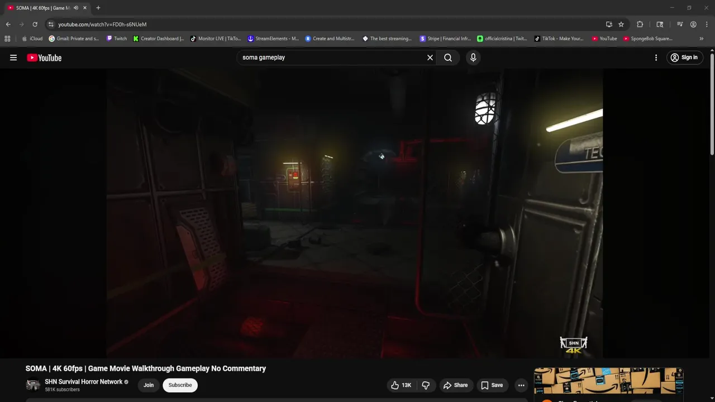Click the video player to pause
Screen dimensions: 715x402
(x=355, y=213)
